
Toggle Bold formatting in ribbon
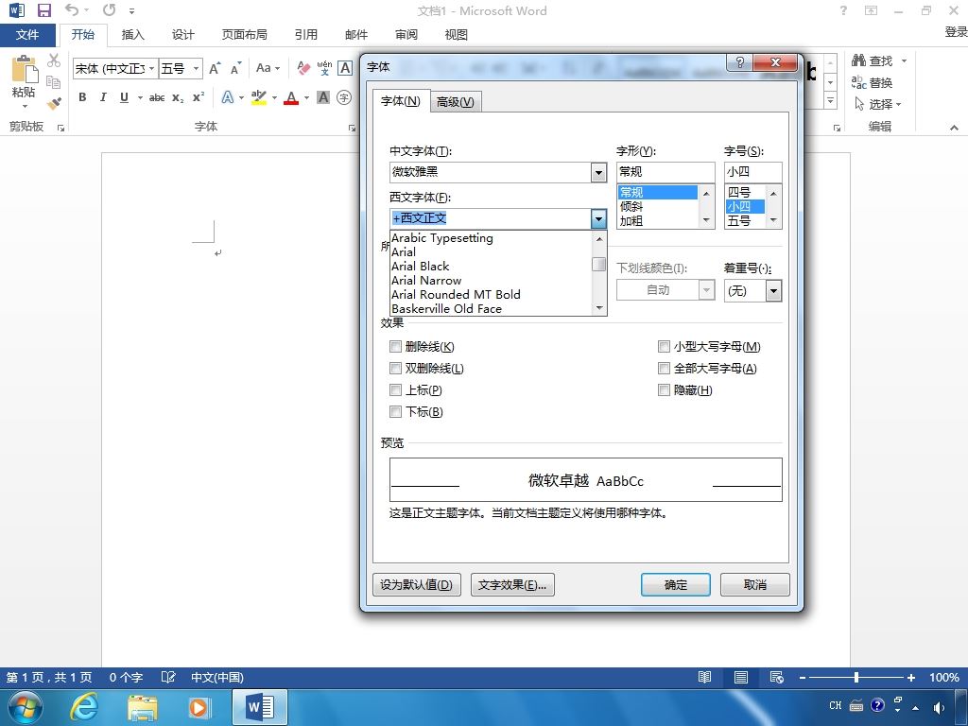(x=82, y=97)
